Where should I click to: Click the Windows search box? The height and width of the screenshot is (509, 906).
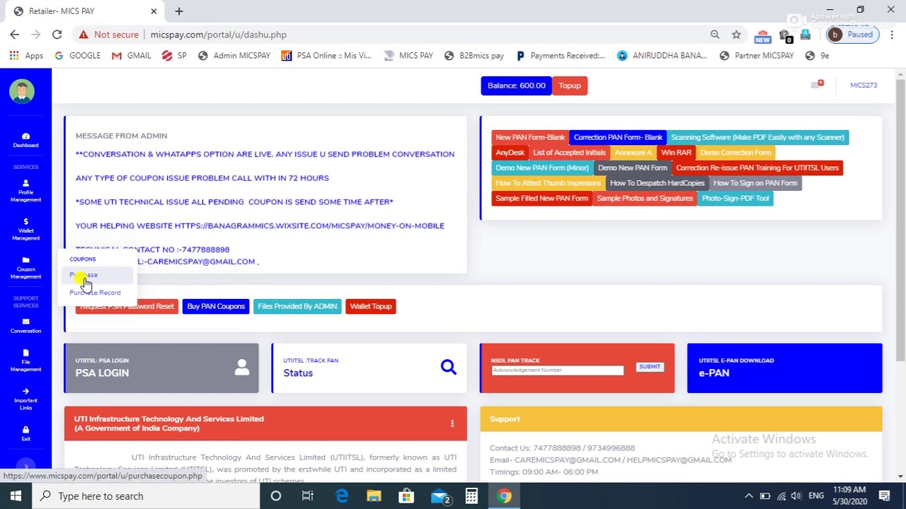146,496
